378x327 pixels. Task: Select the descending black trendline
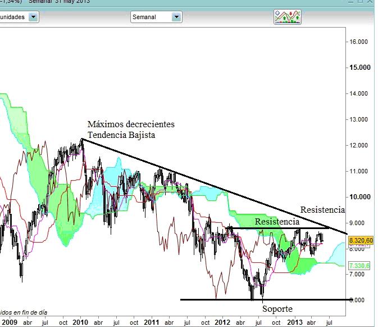tap(215, 186)
